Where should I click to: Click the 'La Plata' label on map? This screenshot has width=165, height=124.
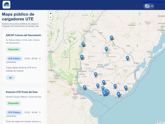(83, 98)
